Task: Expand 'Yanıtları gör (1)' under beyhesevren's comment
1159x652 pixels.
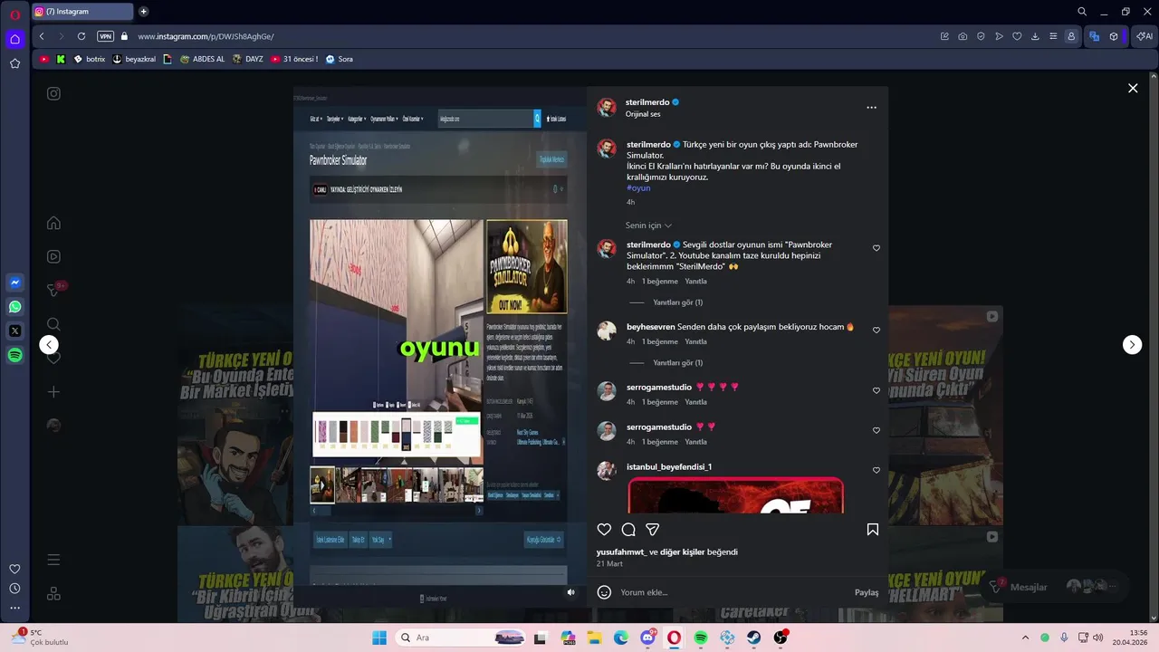Action: tap(677, 362)
